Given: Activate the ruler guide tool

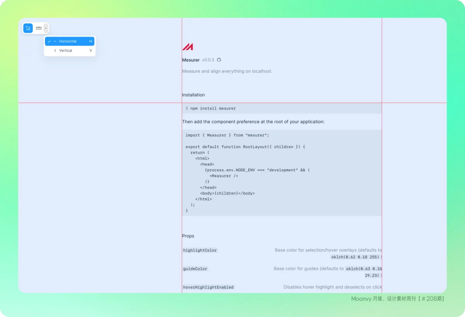Looking at the screenshot, I should pos(39,28).
